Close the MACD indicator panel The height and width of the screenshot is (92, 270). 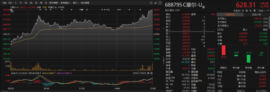(151, 73)
